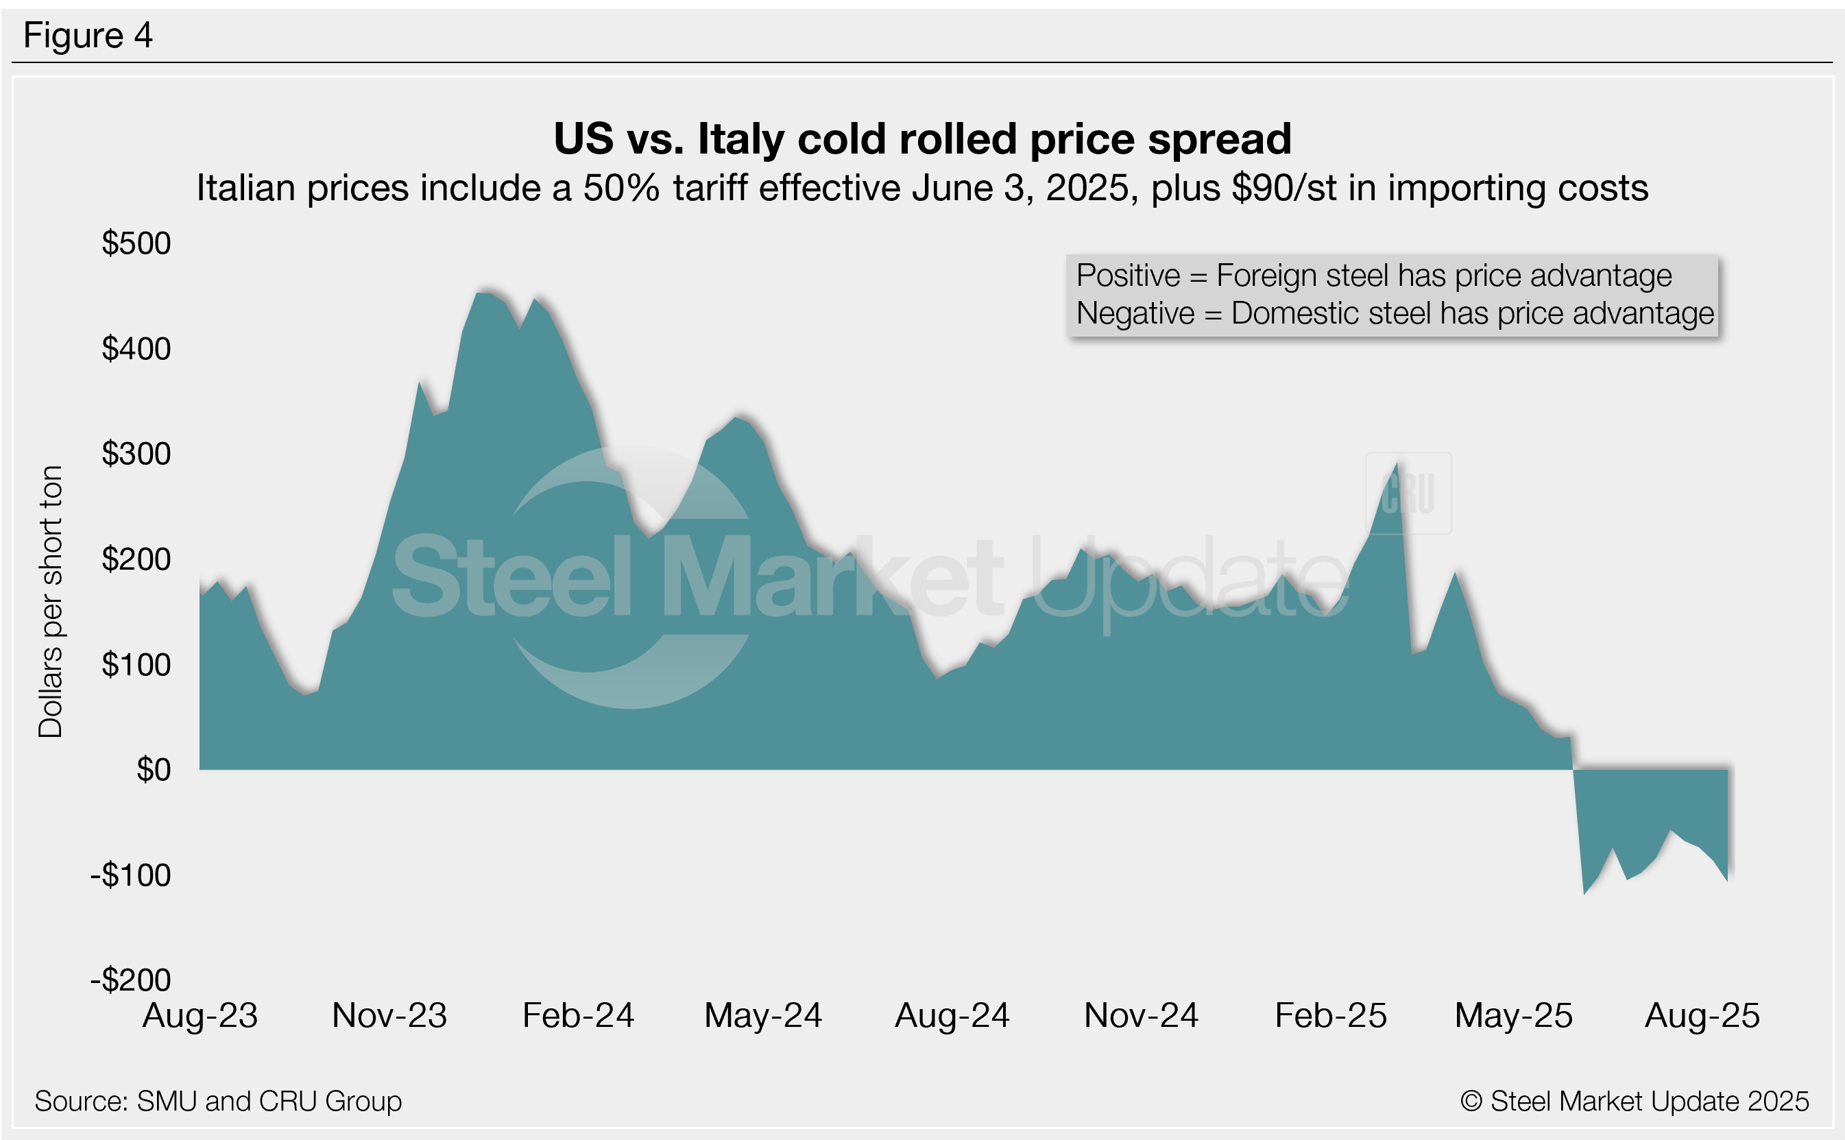Viewport: 1845px width, 1140px height.
Task: Click the May-25 x-axis label
Action: coord(1512,1016)
